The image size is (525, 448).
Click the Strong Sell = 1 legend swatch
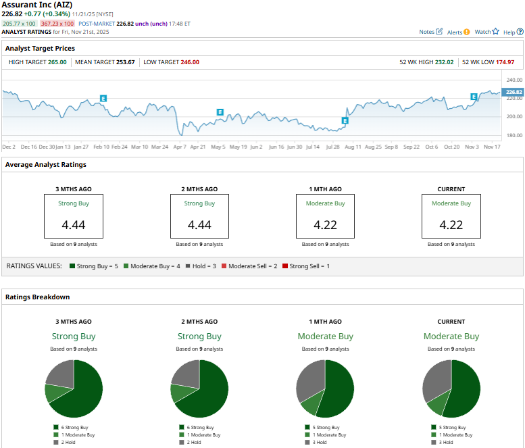click(285, 266)
